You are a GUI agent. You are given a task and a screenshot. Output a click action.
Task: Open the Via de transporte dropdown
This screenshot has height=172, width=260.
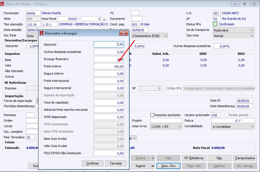click(234, 30)
